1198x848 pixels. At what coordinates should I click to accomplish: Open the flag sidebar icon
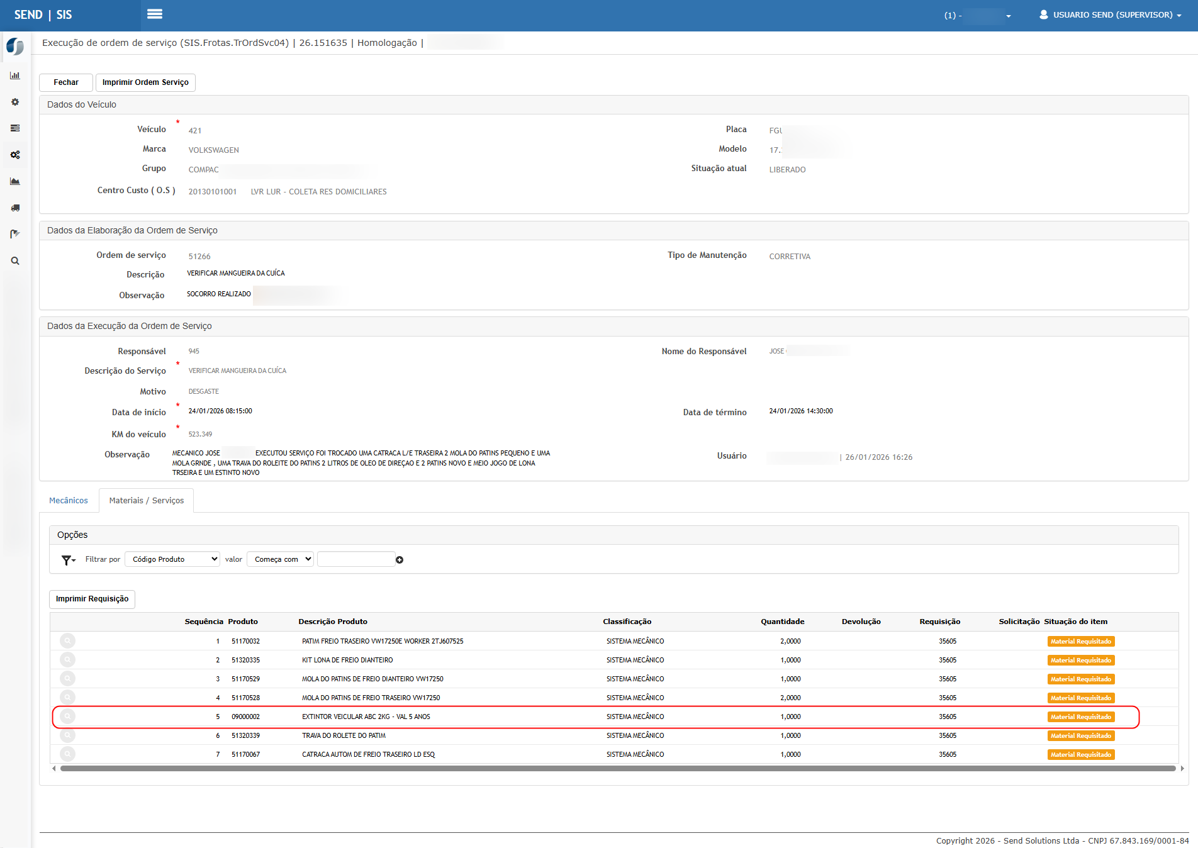click(15, 234)
